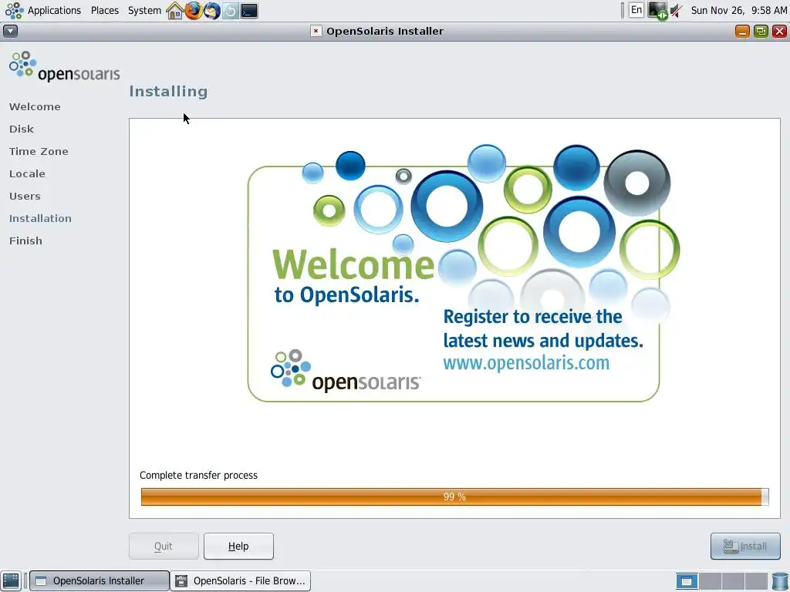Open the trash icon in bottom panel

pyautogui.click(x=780, y=581)
